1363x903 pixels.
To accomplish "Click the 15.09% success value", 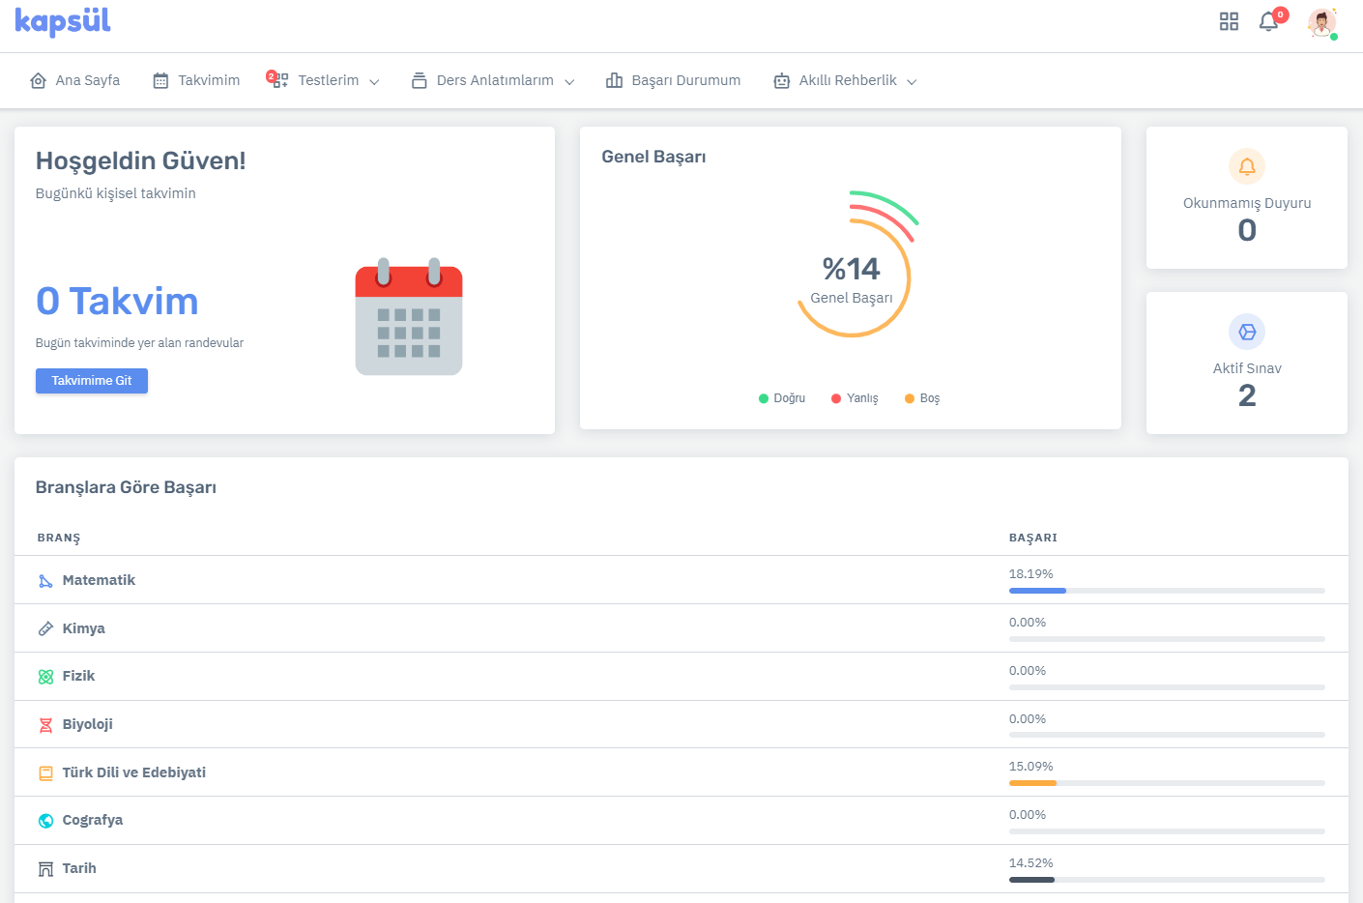I will coord(1031,767).
